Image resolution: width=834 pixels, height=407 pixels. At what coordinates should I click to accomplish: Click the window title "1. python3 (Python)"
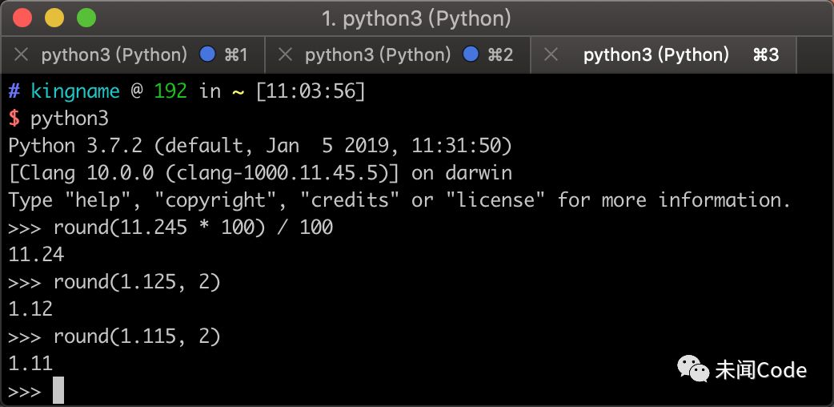[416, 18]
